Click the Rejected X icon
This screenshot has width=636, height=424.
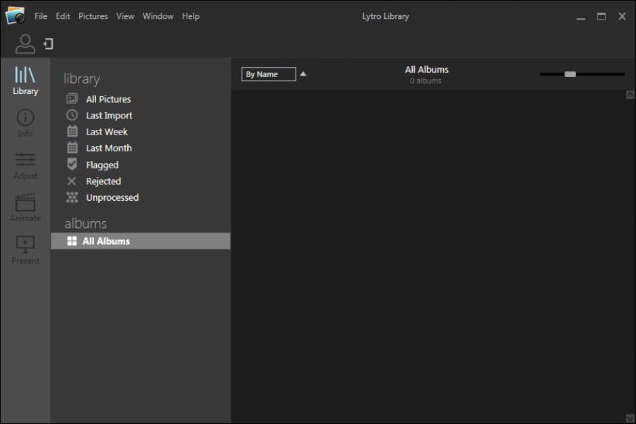click(x=72, y=181)
